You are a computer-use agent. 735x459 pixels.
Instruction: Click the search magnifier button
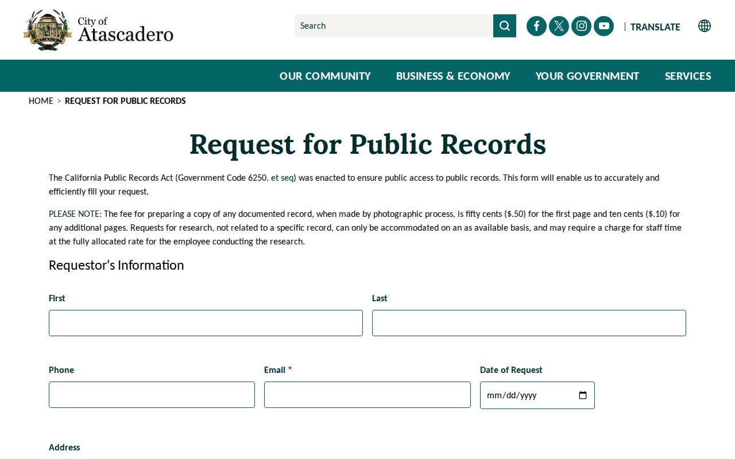(x=505, y=26)
